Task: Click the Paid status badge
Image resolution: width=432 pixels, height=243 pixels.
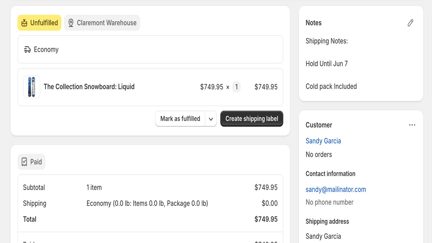Action: pos(31,162)
